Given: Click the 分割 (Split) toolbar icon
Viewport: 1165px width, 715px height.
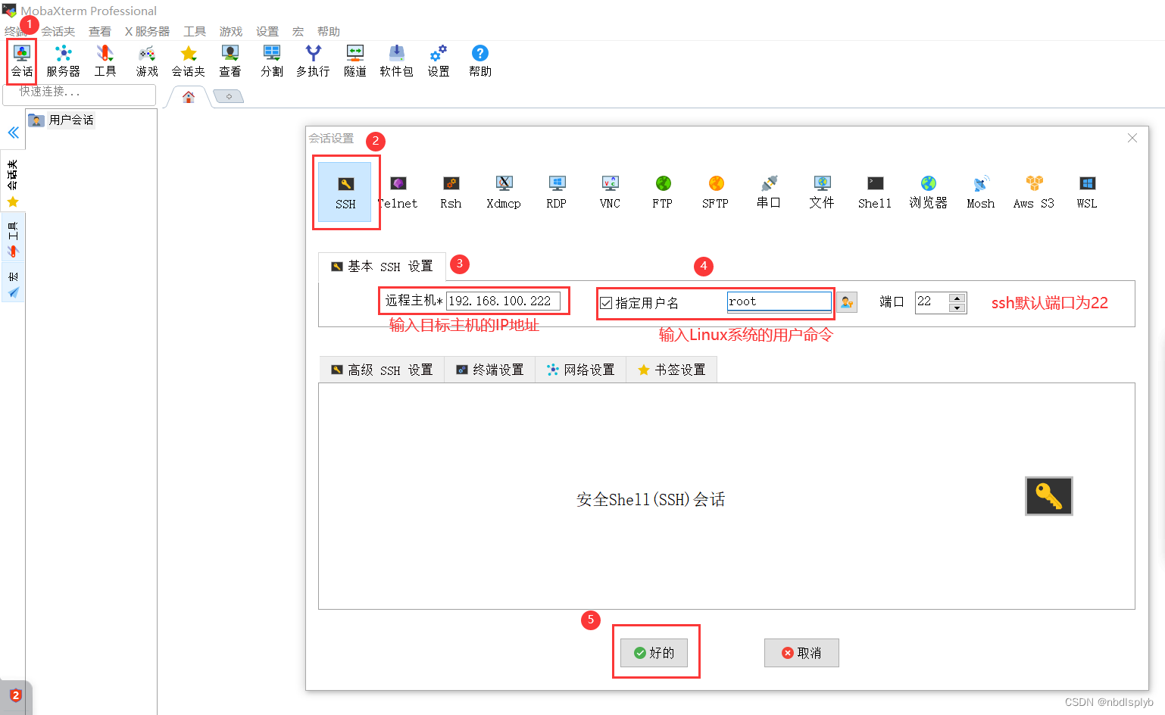Looking at the screenshot, I should click(272, 61).
